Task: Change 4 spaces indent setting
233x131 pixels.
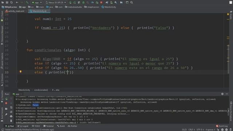Action: (210, 130)
